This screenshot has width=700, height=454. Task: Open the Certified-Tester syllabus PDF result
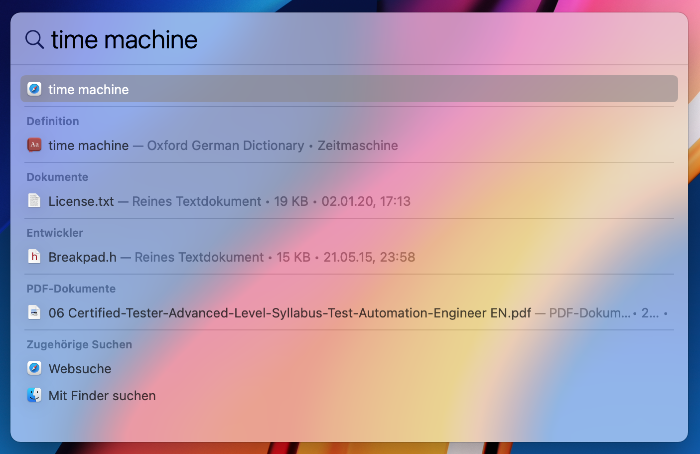click(349, 312)
